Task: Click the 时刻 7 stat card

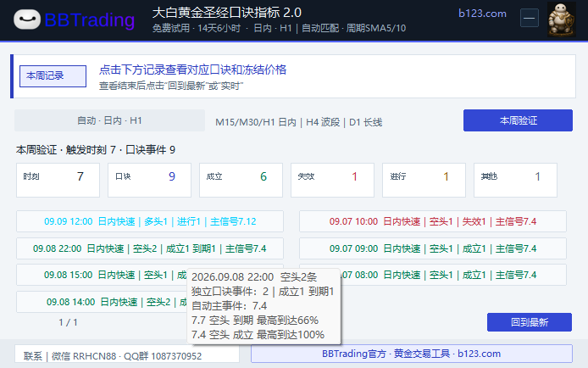Action: point(58,180)
